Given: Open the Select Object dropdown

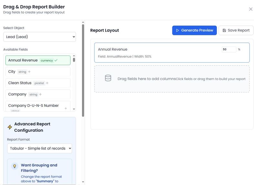Looking at the screenshot, I should point(39,37).
